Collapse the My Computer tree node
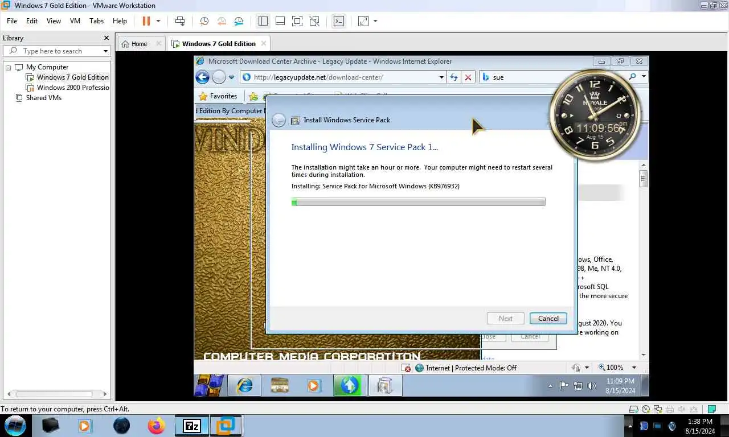This screenshot has height=437, width=729. [9, 67]
